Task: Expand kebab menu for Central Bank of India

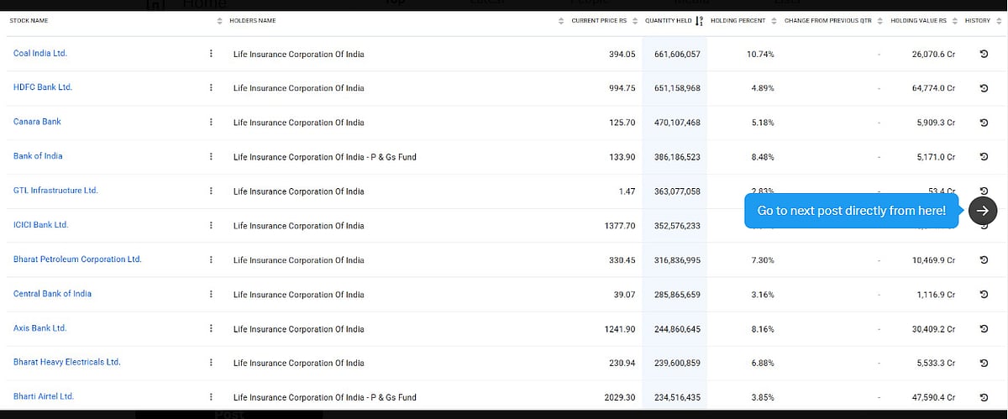Action: click(x=211, y=295)
